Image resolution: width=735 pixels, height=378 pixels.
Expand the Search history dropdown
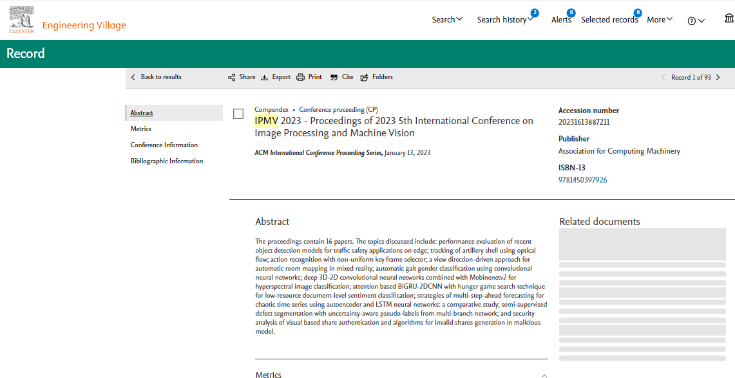point(505,20)
